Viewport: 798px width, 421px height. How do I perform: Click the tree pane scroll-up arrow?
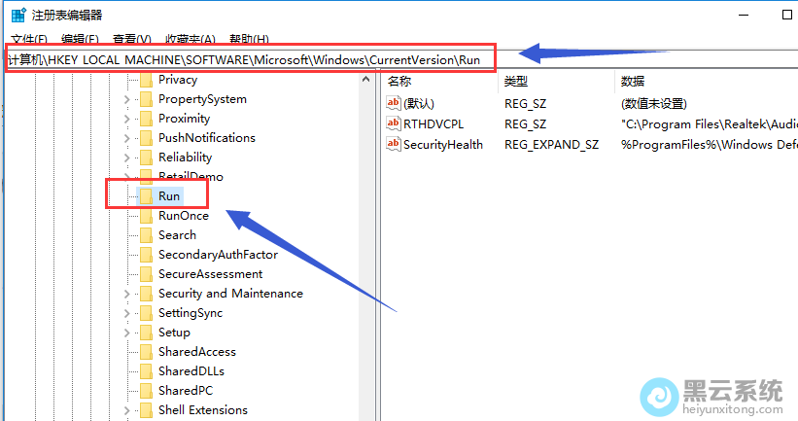(365, 80)
